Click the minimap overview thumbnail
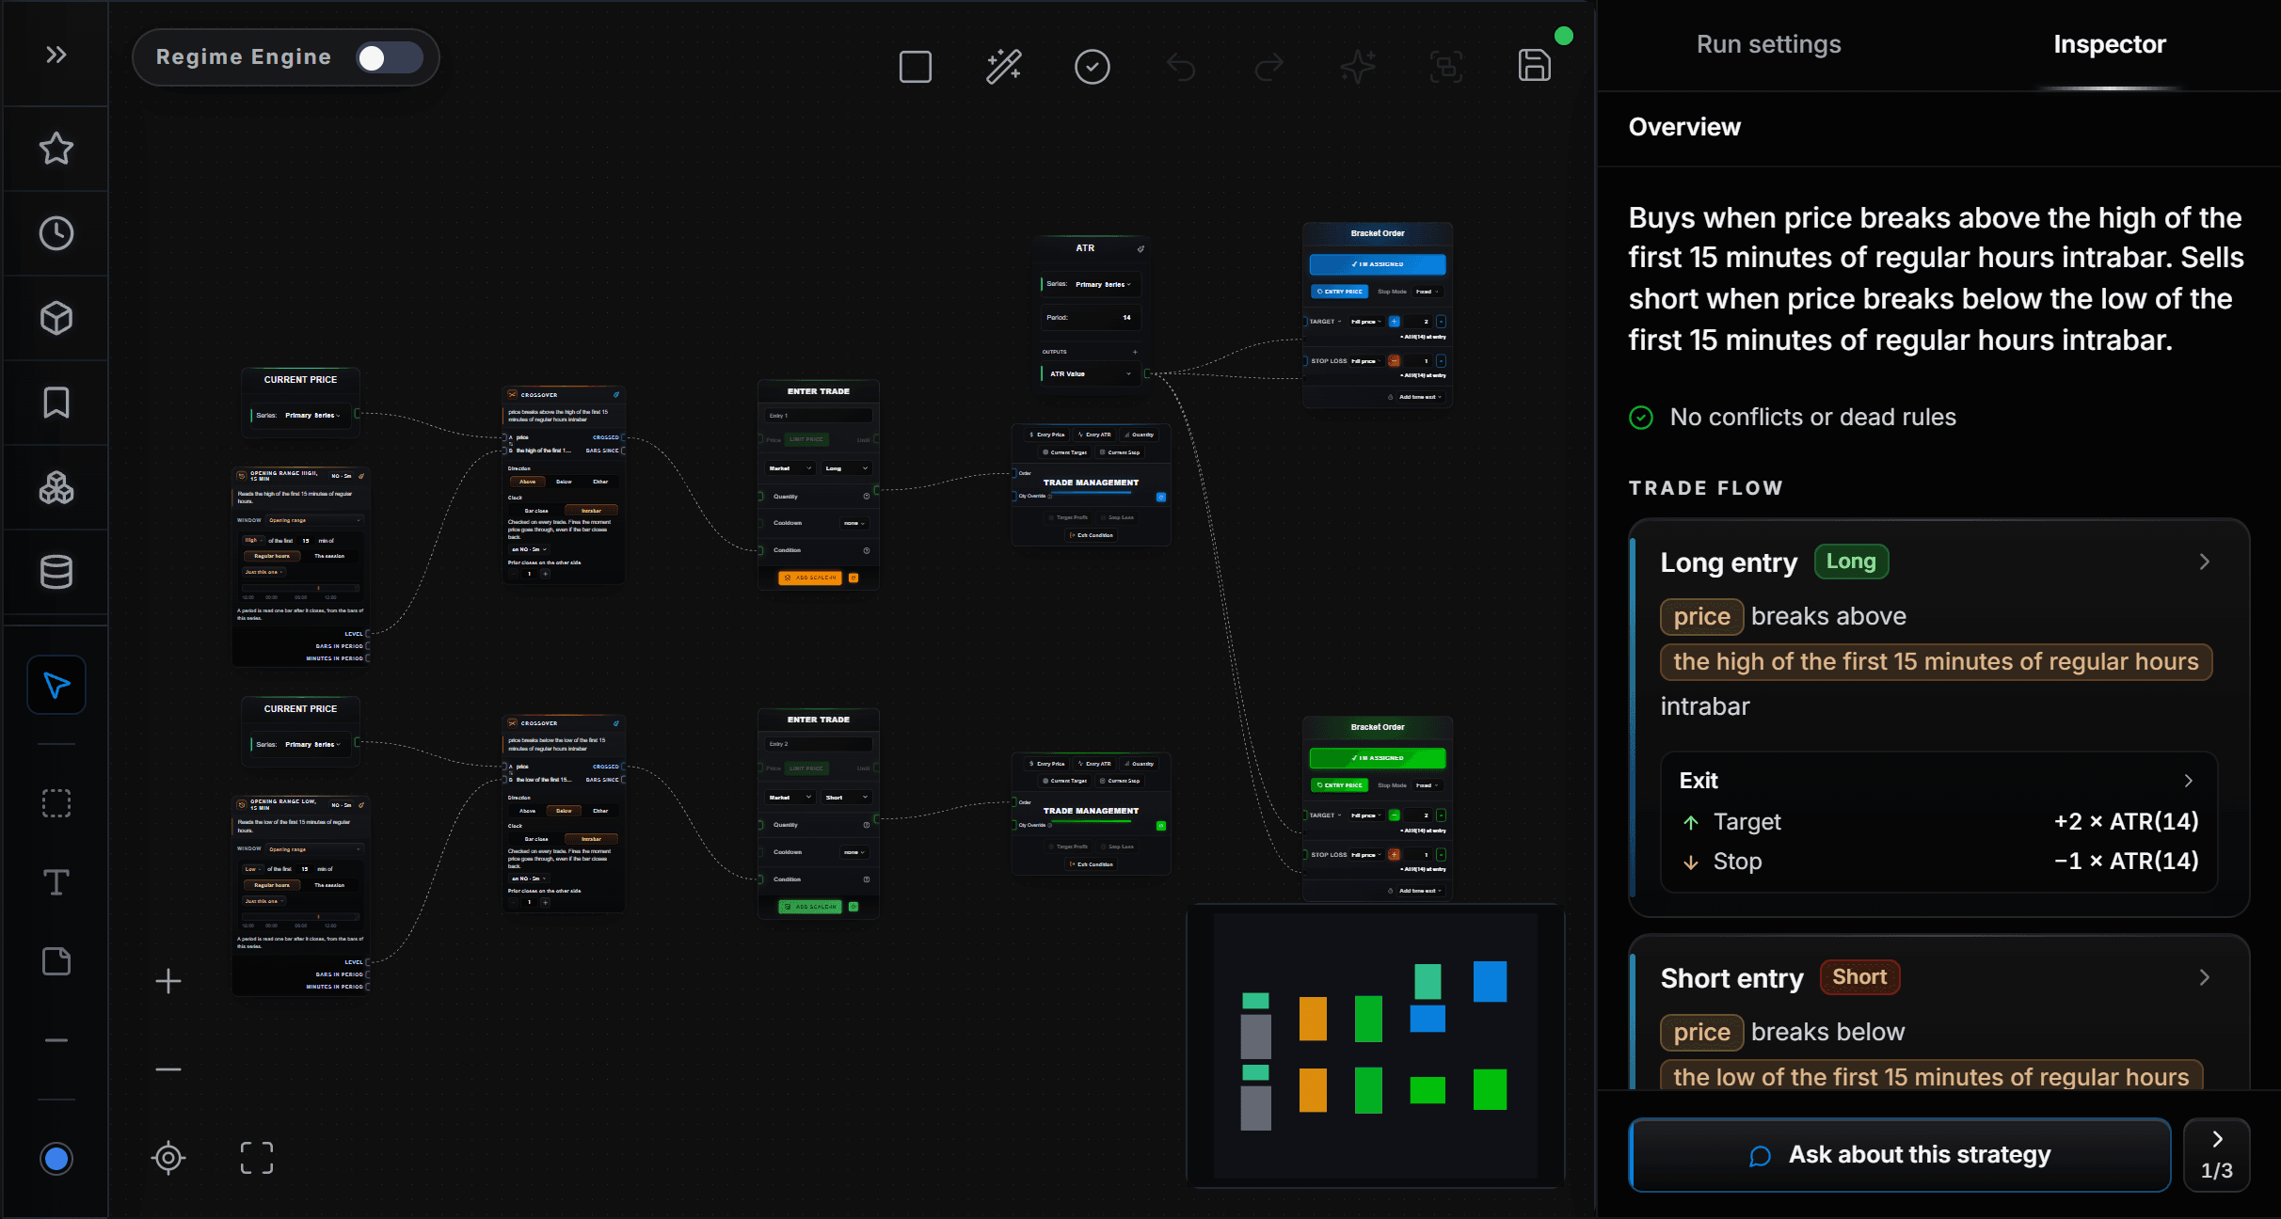This screenshot has width=2281, height=1219. pos(1375,1045)
